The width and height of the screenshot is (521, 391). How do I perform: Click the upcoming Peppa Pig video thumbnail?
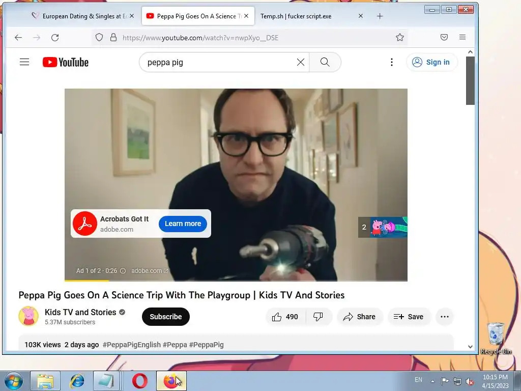click(x=388, y=227)
